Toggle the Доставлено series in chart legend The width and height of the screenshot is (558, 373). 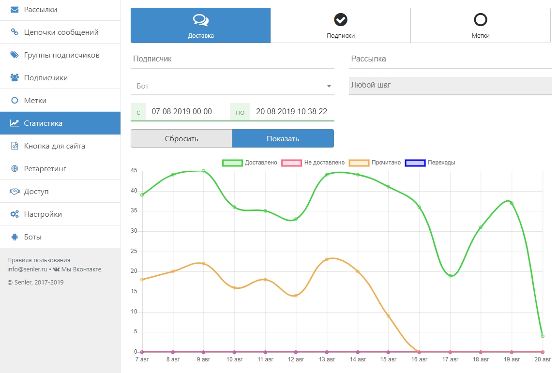(x=250, y=163)
